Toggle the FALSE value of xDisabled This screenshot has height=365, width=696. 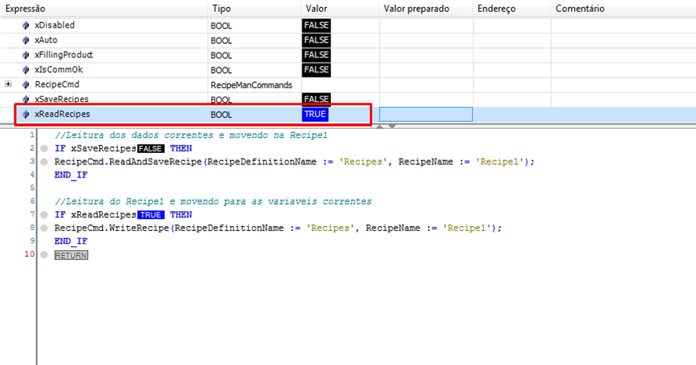pos(316,26)
